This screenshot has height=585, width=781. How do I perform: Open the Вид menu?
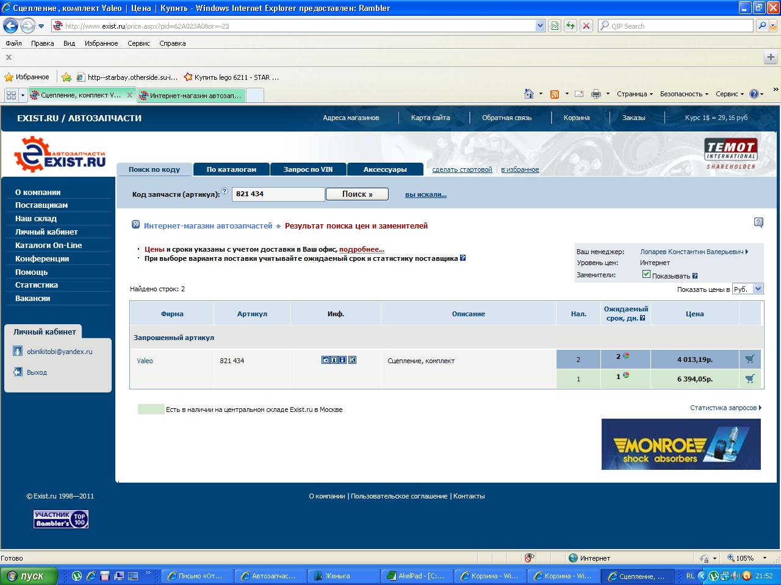[69, 43]
